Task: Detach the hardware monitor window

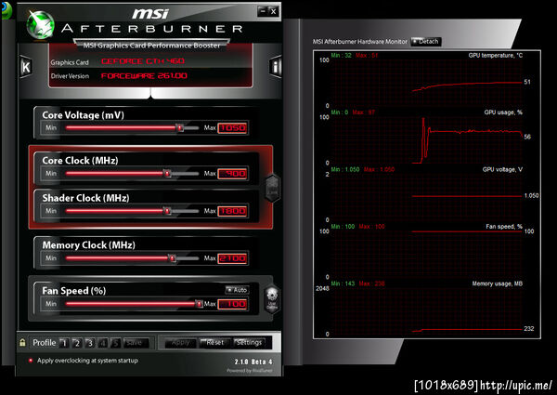Action: (426, 42)
